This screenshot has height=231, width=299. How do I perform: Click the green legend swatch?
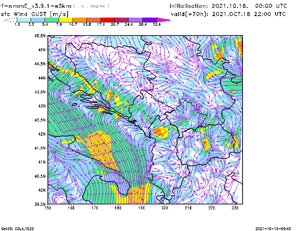coord(52,20)
